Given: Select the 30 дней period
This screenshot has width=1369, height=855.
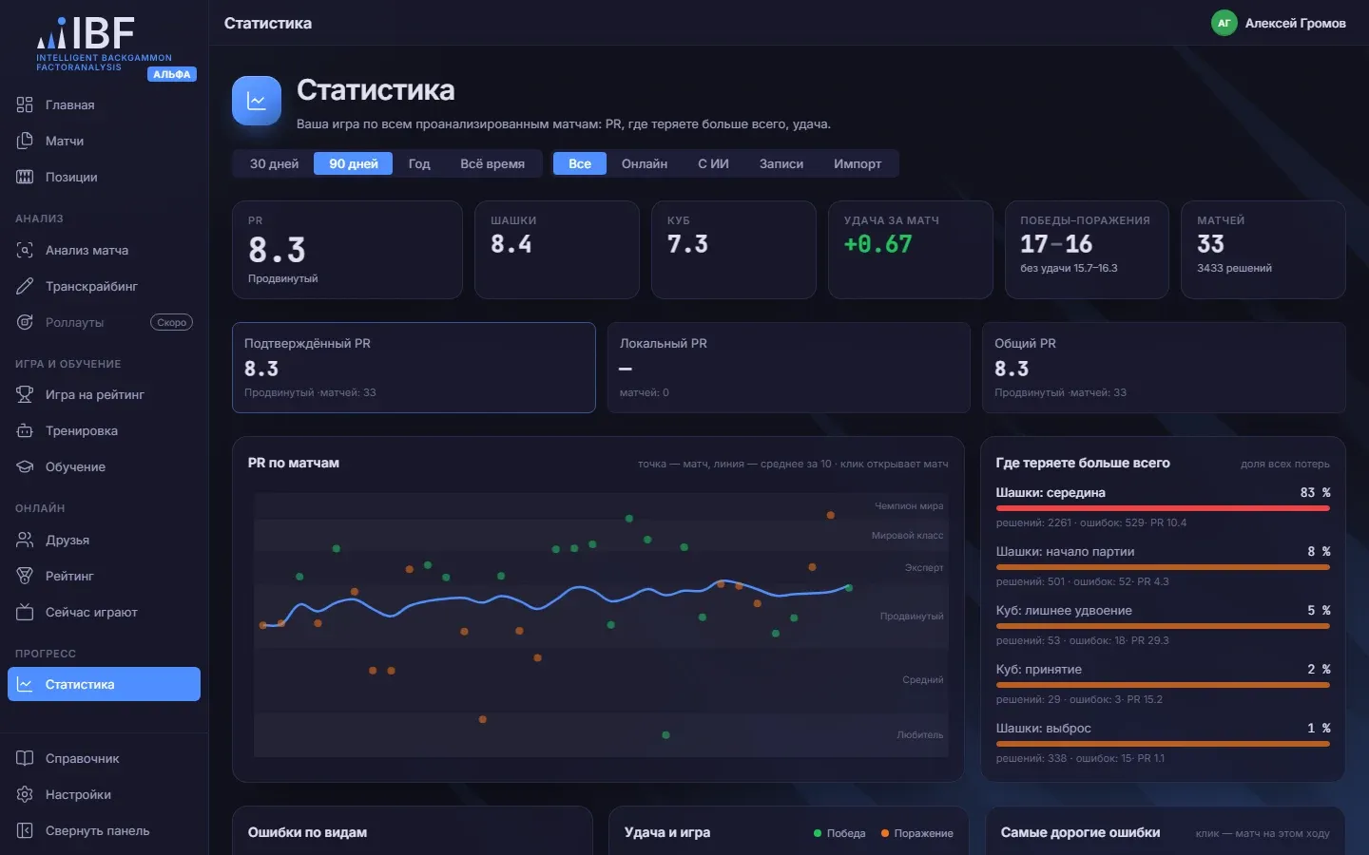Looking at the screenshot, I should pos(274,163).
